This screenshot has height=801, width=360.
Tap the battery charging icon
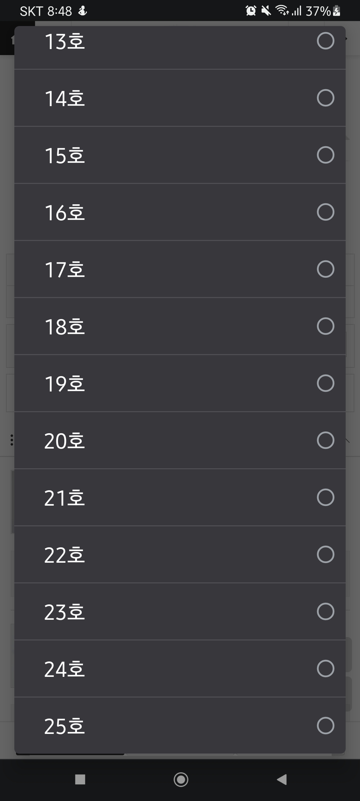click(x=337, y=11)
